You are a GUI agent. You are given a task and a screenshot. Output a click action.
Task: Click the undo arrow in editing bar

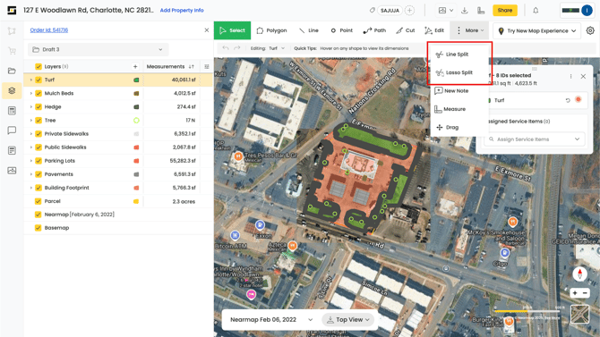click(226, 48)
